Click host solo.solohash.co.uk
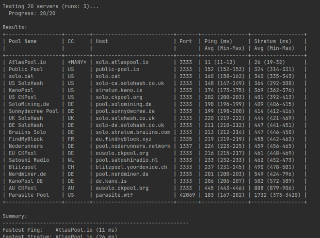The width and height of the screenshot is (320, 238). [125, 118]
